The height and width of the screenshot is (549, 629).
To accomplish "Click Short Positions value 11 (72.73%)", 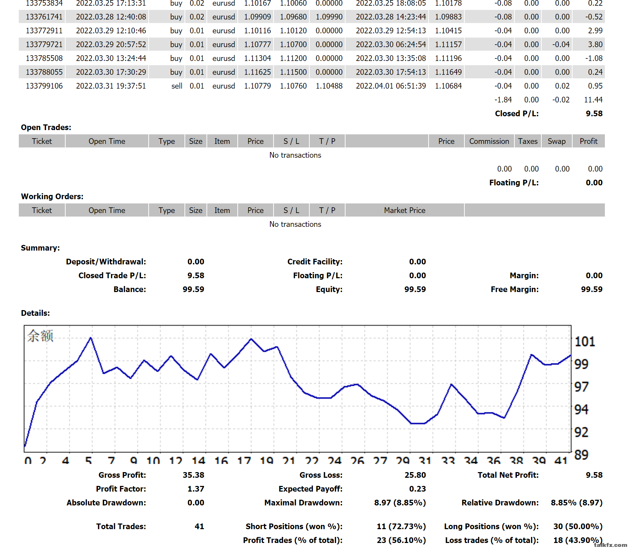I will pos(401,526).
